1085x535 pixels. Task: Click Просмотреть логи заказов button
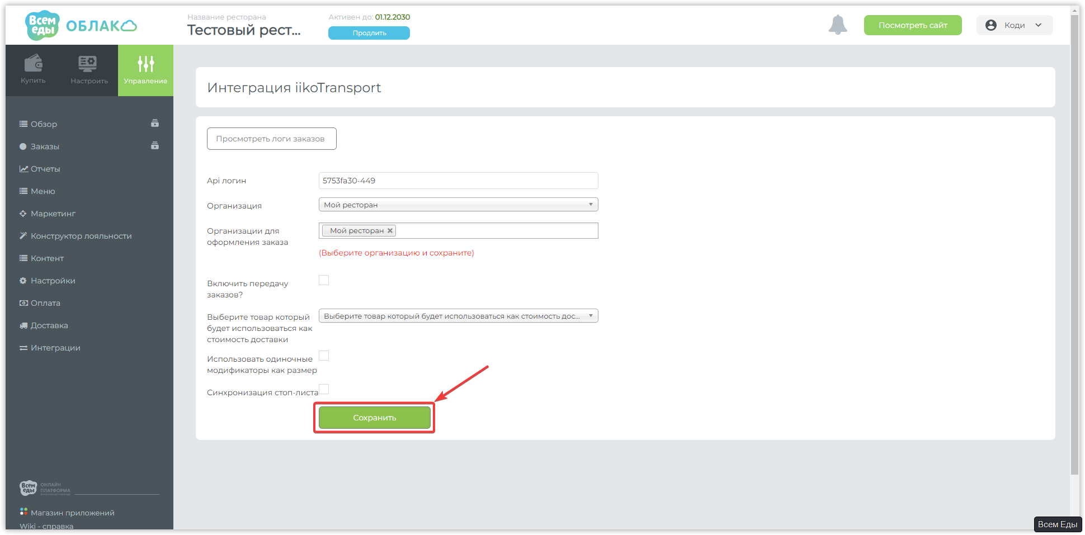[x=271, y=139]
